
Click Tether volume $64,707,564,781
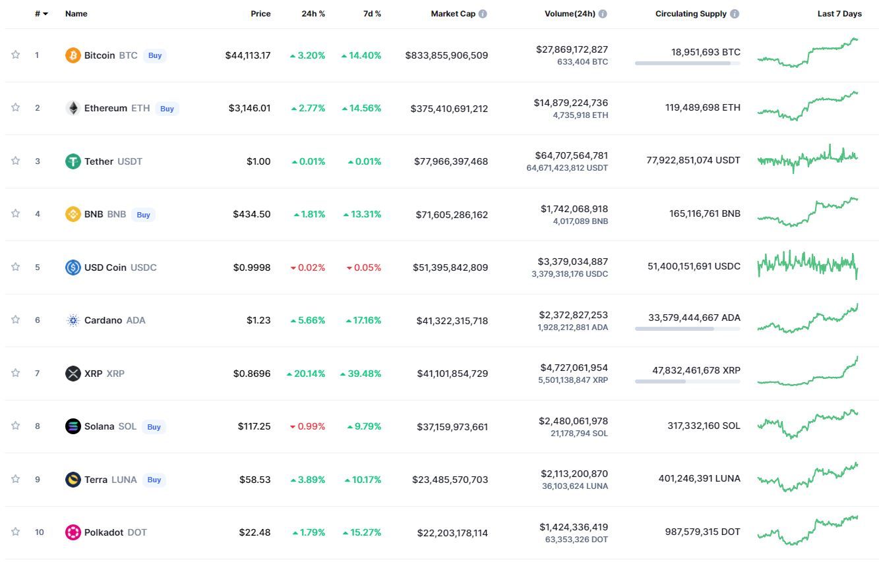coord(572,155)
